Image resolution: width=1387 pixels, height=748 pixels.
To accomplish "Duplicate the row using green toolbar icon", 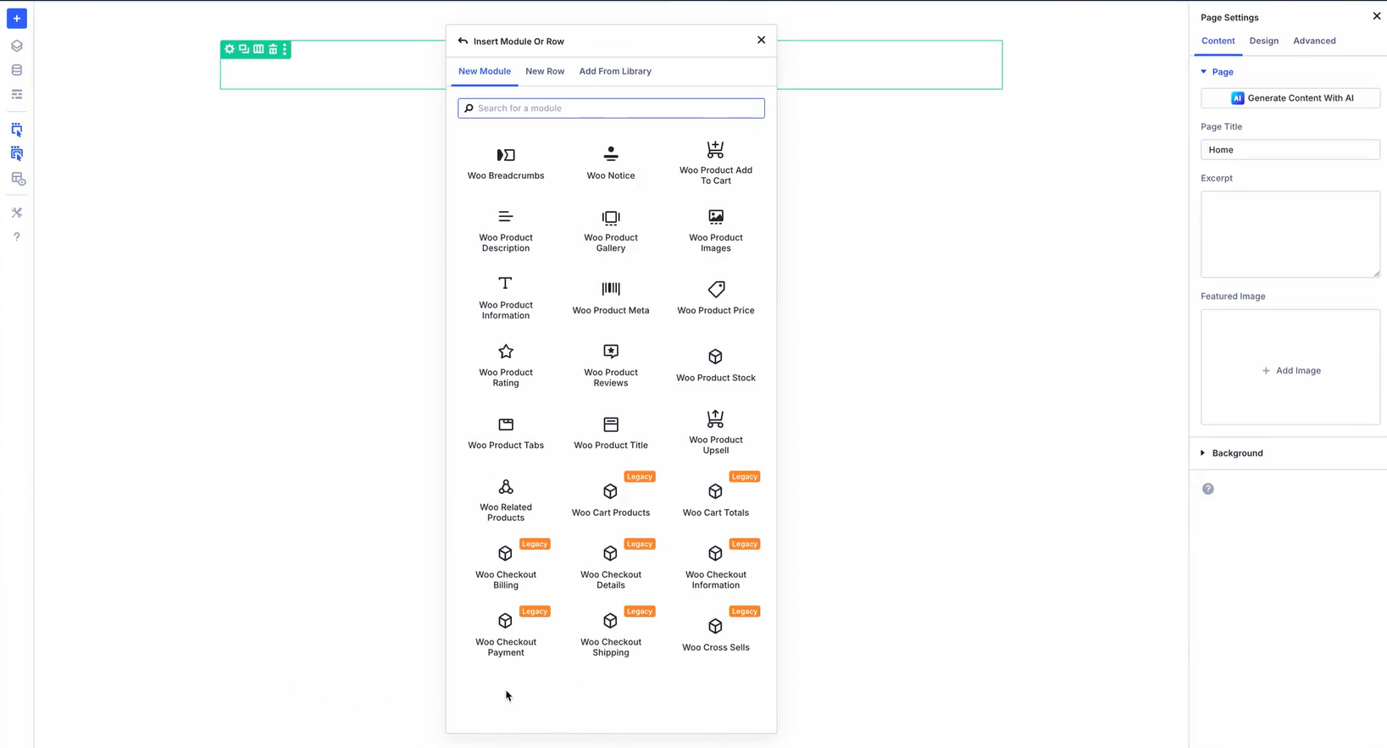I will (244, 49).
